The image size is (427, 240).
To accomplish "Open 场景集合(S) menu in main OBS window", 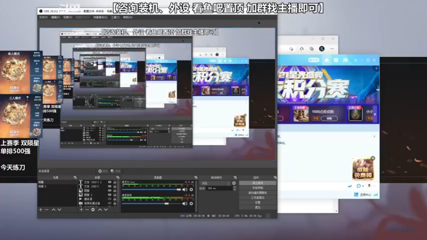I will tap(100, 17).
